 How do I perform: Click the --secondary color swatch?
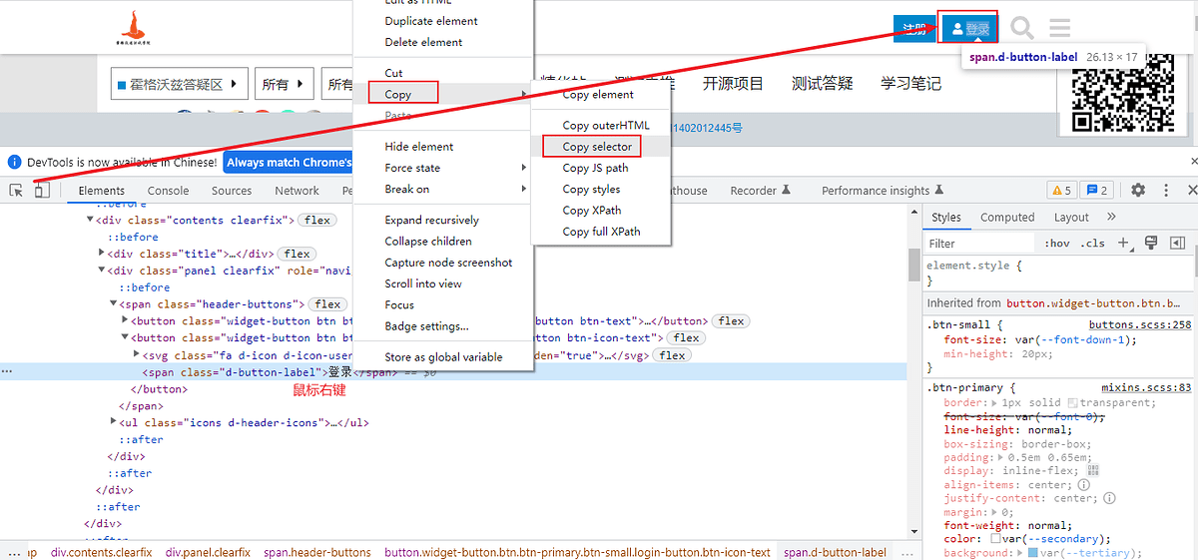click(995, 539)
